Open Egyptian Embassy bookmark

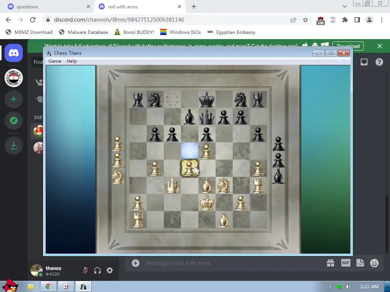231,32
